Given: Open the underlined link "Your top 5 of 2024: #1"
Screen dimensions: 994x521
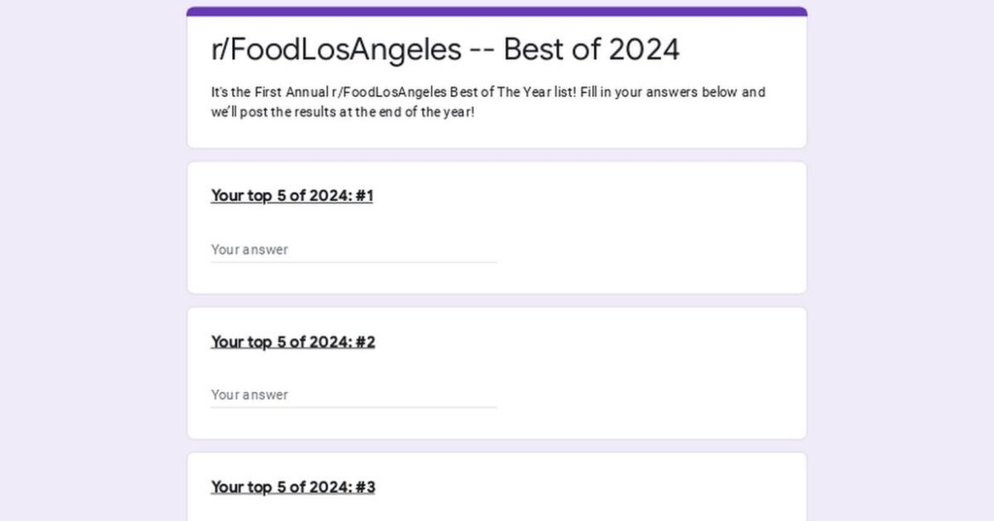Looking at the screenshot, I should [x=291, y=195].
